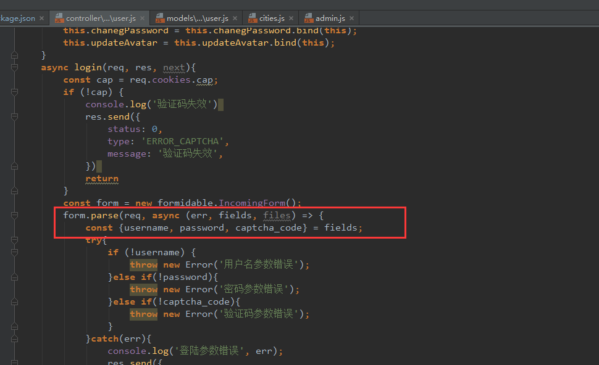Close the admin.js tab
The image size is (599, 365).
pyautogui.click(x=351, y=18)
